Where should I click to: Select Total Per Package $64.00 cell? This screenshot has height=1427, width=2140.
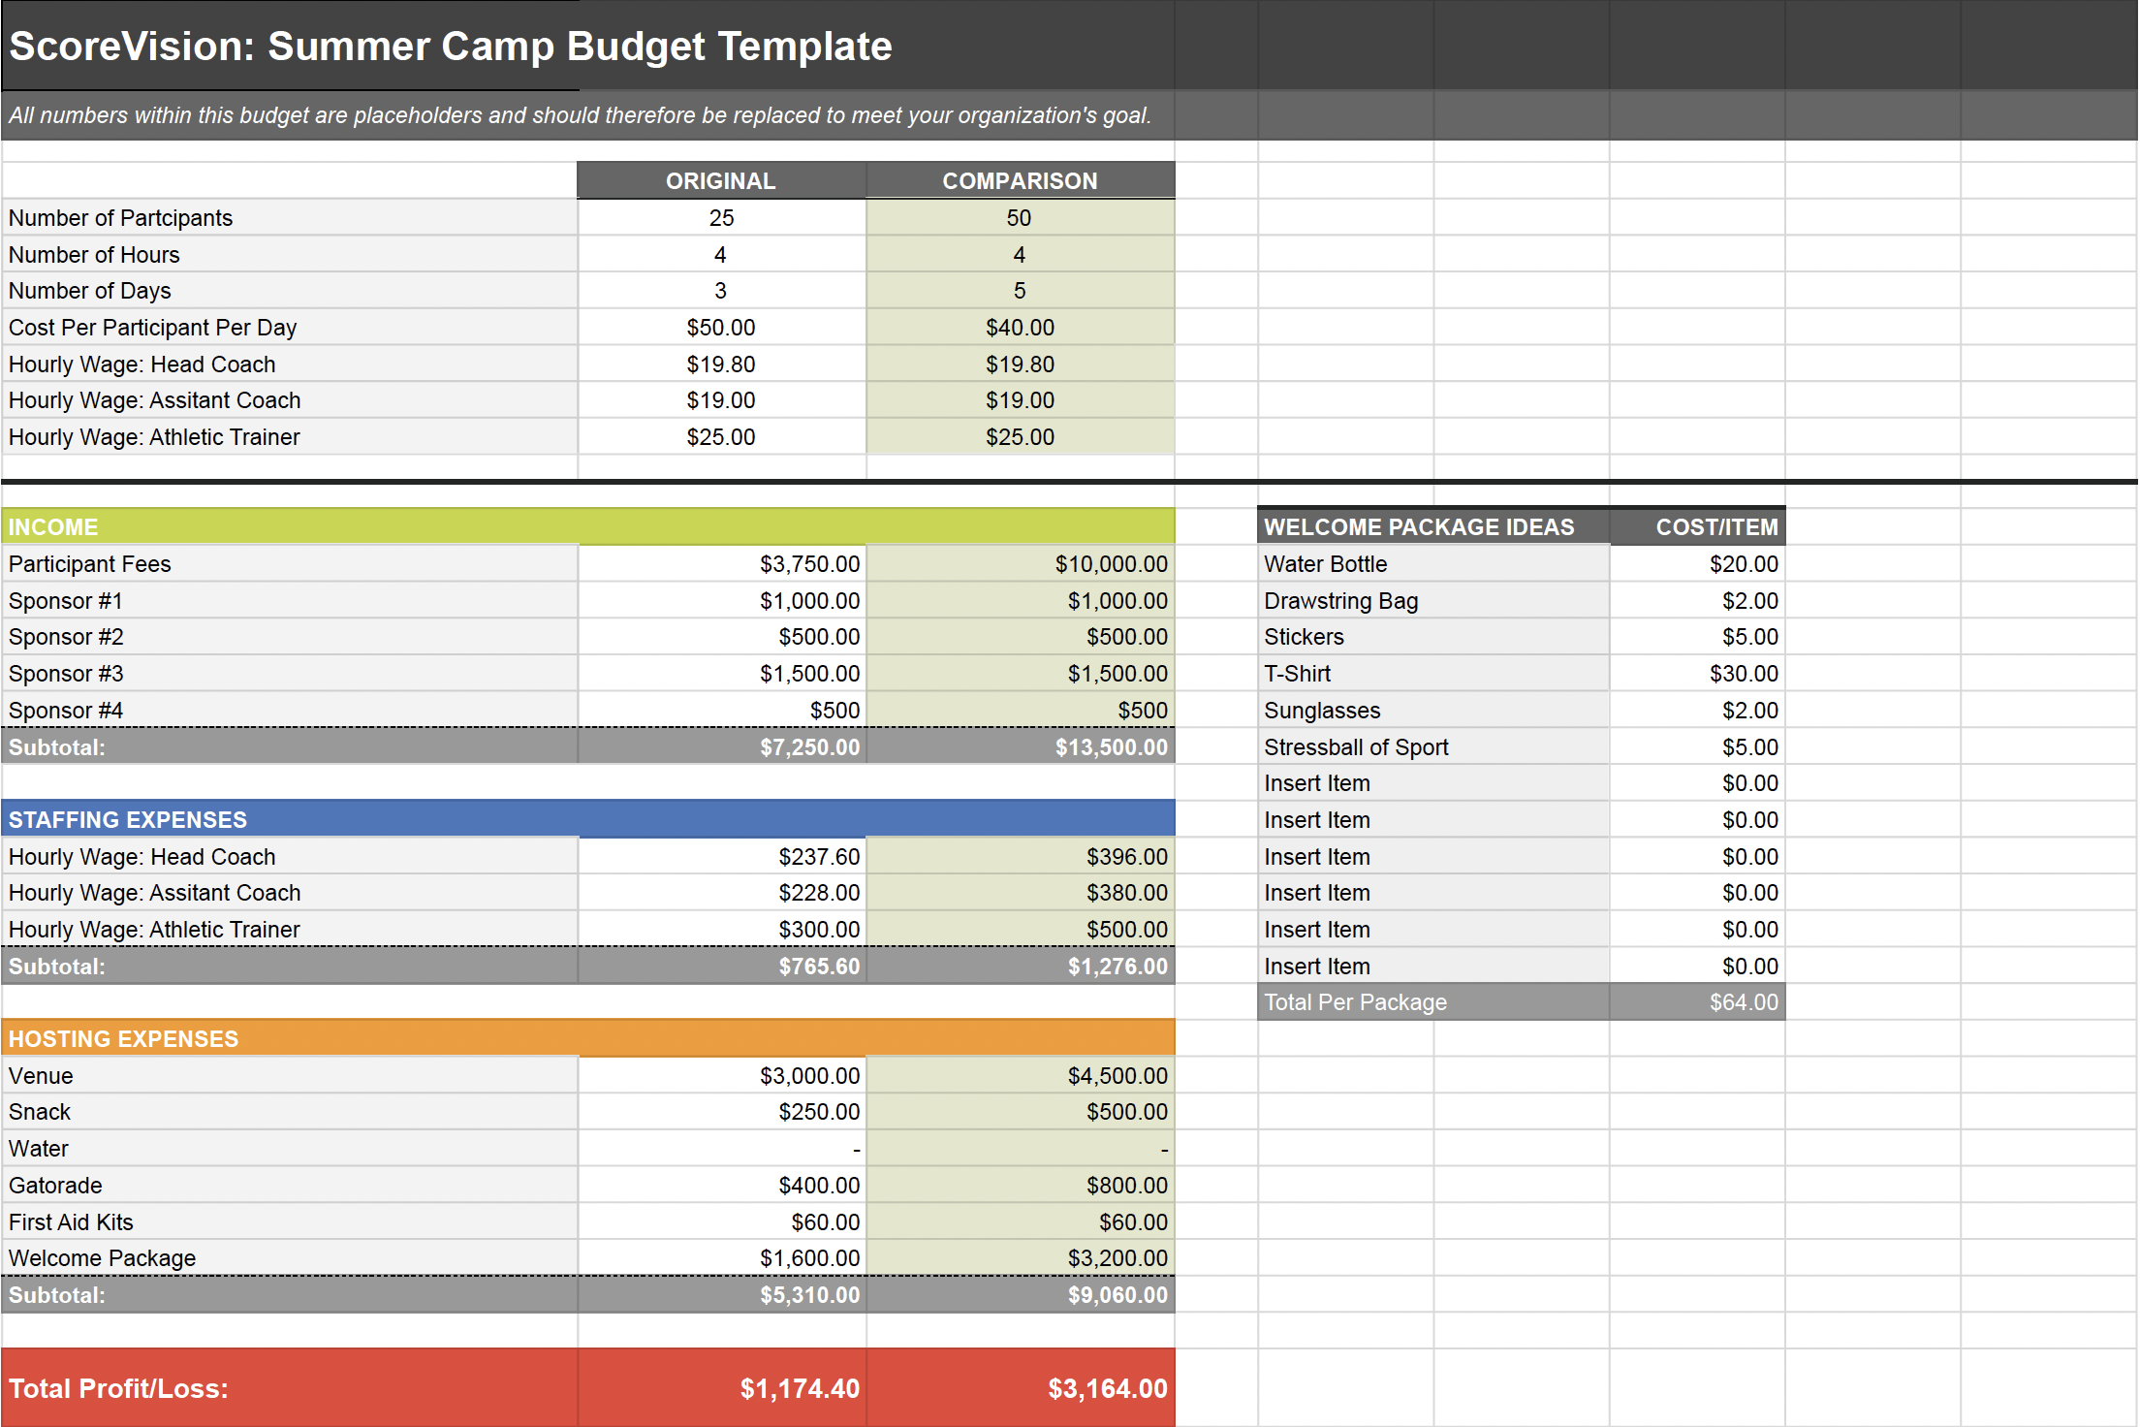(x=1696, y=1002)
